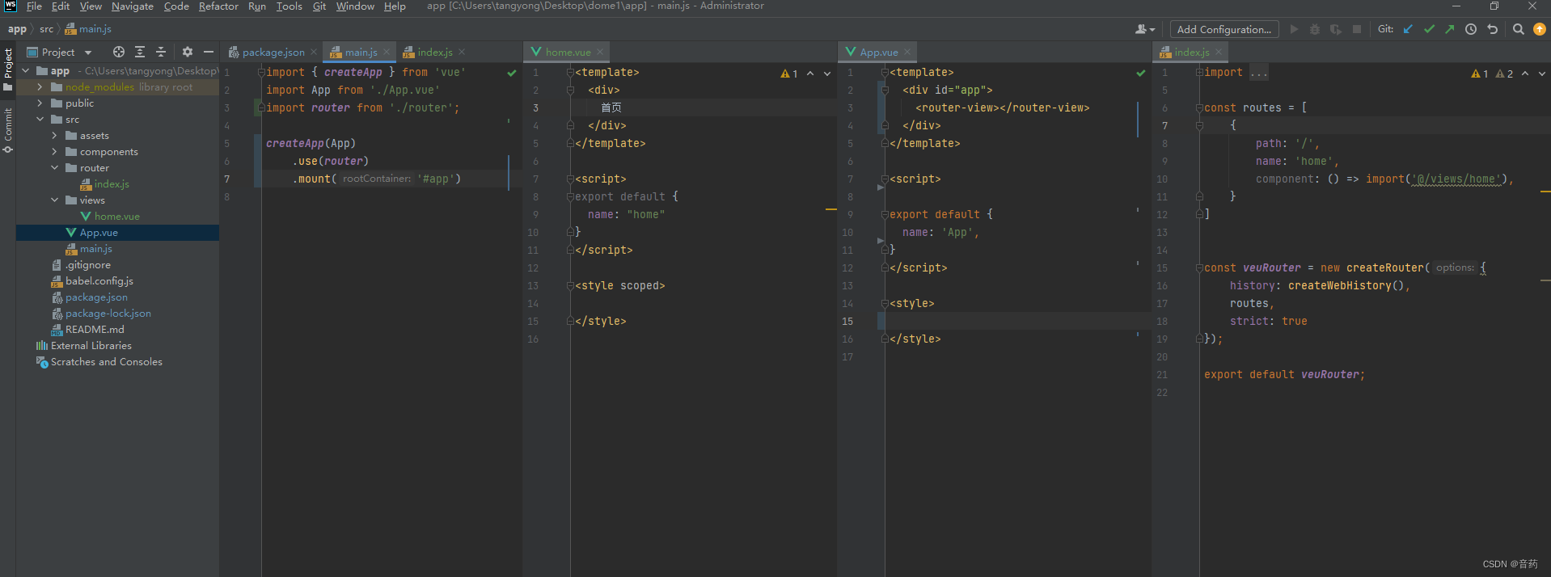The height and width of the screenshot is (577, 1551).
Task: Click the orange IDE update icon
Action: click(1540, 29)
